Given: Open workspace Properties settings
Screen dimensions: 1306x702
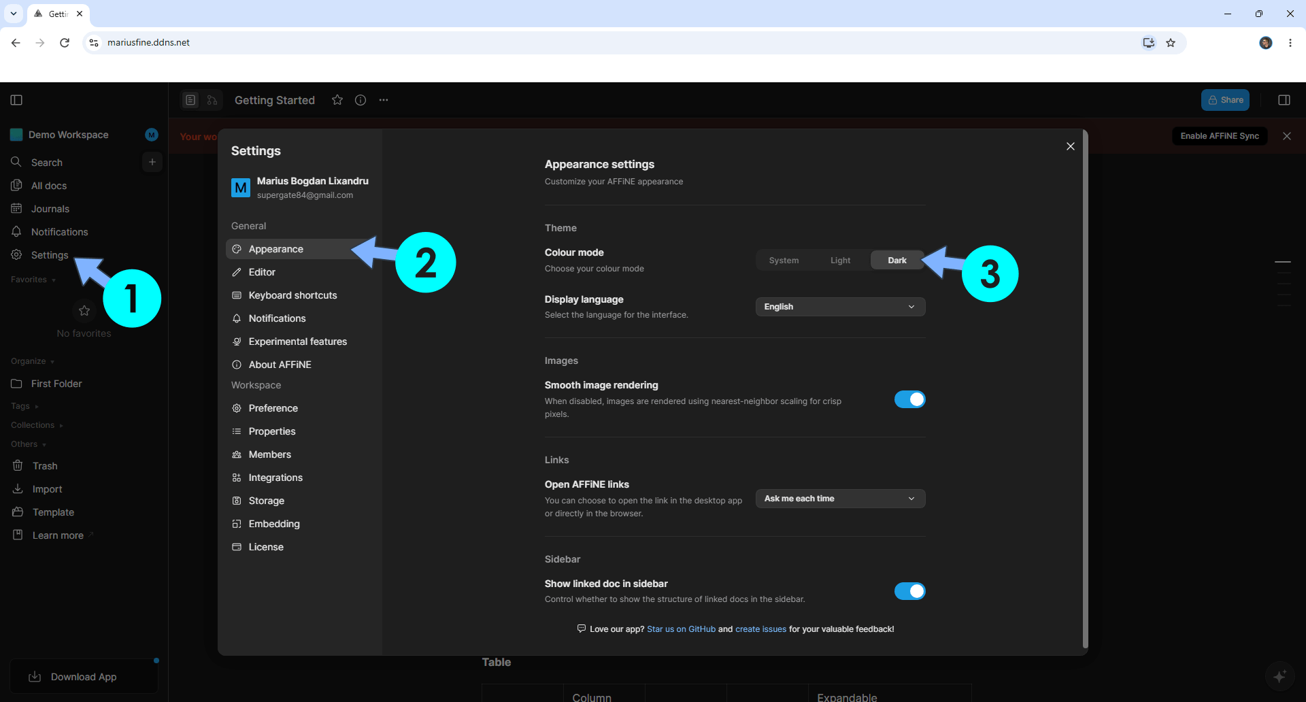Looking at the screenshot, I should pos(301,431).
